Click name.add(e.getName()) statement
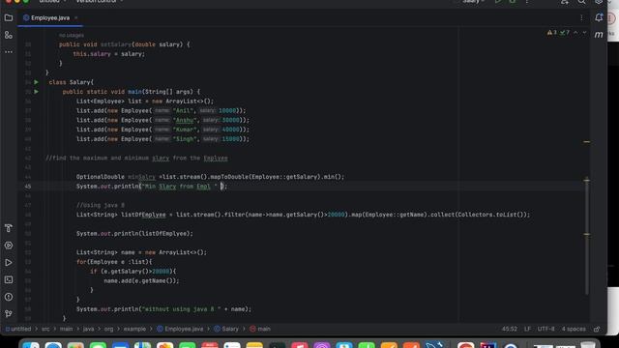619x348 pixels. (141, 281)
